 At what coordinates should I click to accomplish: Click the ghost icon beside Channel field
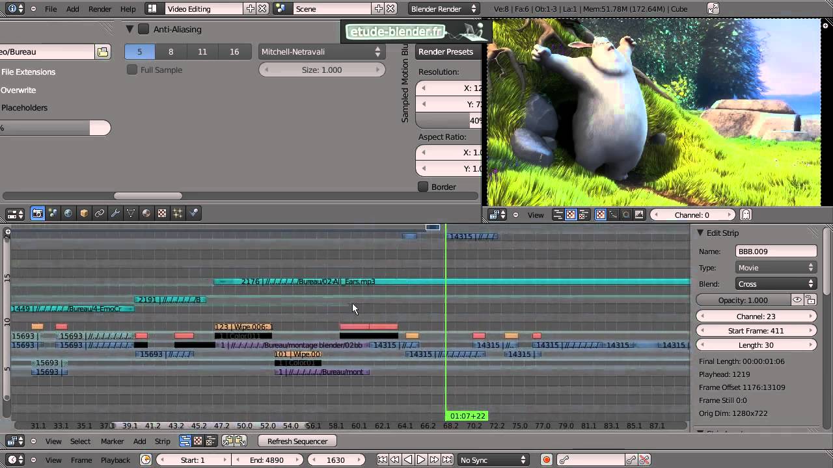point(746,214)
